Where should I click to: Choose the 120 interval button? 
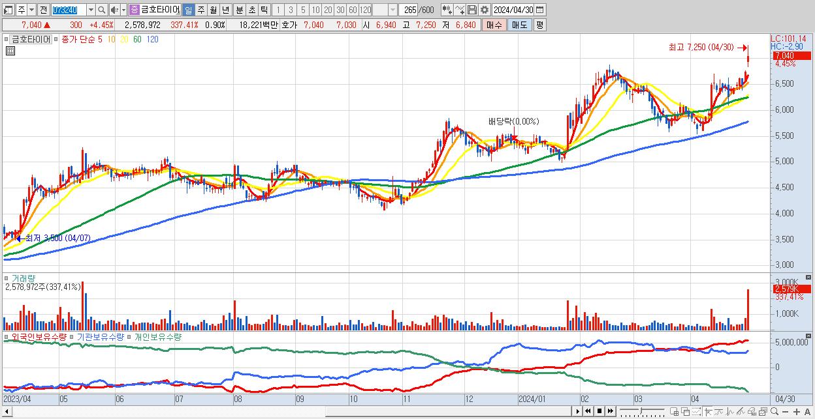365,10
